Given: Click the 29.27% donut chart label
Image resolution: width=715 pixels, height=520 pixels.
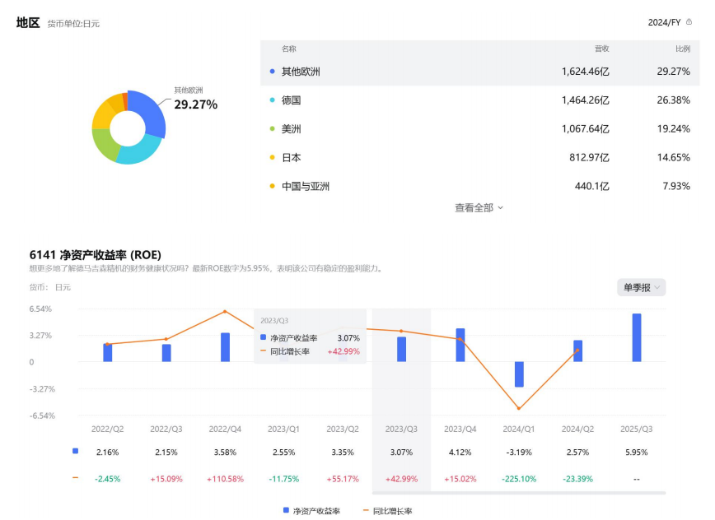Looking at the screenshot, I should click(195, 104).
